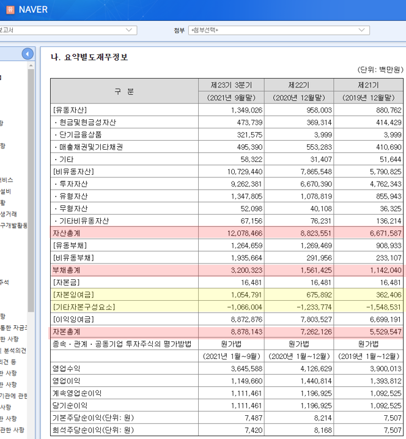406x439 pixels.
Task: Click the column header 제22기
Action: click(299, 85)
